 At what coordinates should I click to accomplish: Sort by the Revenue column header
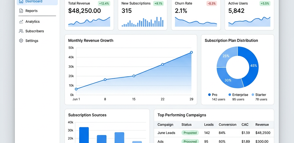click(262, 124)
